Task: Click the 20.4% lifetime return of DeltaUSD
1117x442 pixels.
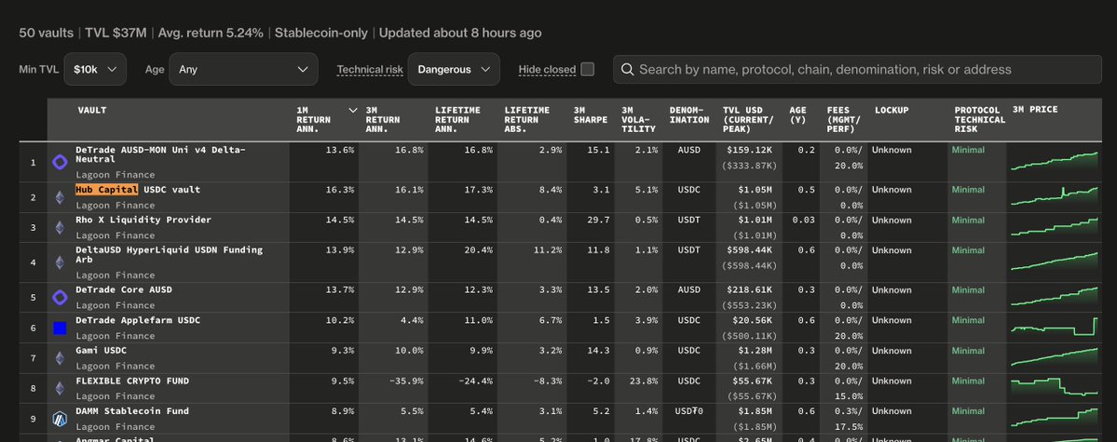Action: [x=478, y=249]
